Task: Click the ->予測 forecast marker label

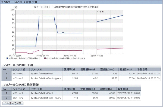Action: point(101,11)
